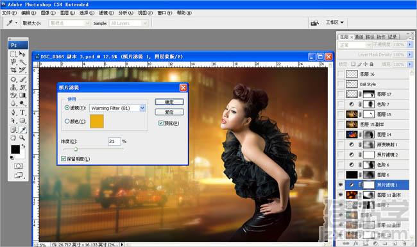Click the 图层 15 副本 layer thumbnail
Viewport: 417px width, 247px height.
click(352, 124)
